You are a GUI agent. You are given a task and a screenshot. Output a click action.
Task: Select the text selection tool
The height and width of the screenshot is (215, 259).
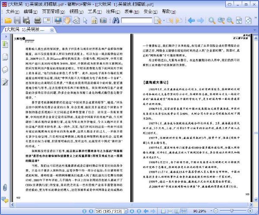[94, 21]
